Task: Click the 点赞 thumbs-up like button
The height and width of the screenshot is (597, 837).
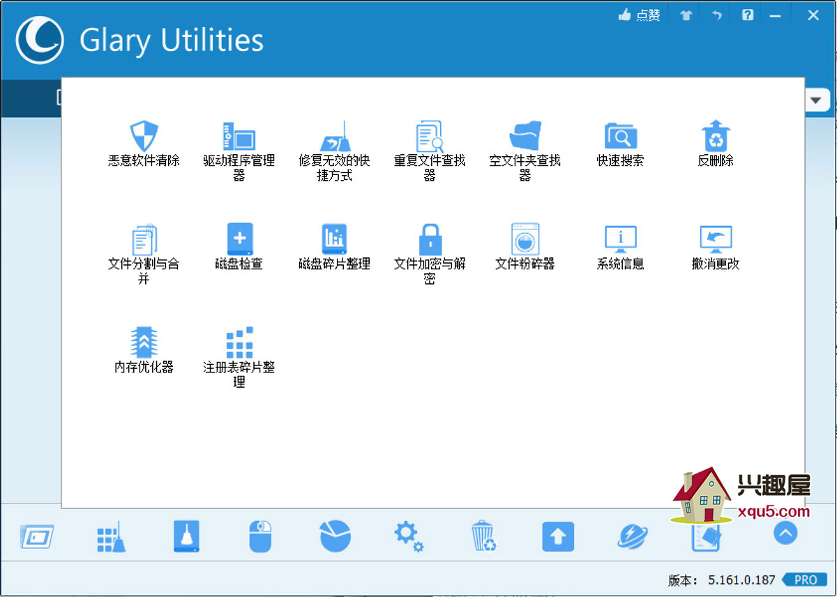Action: point(639,15)
